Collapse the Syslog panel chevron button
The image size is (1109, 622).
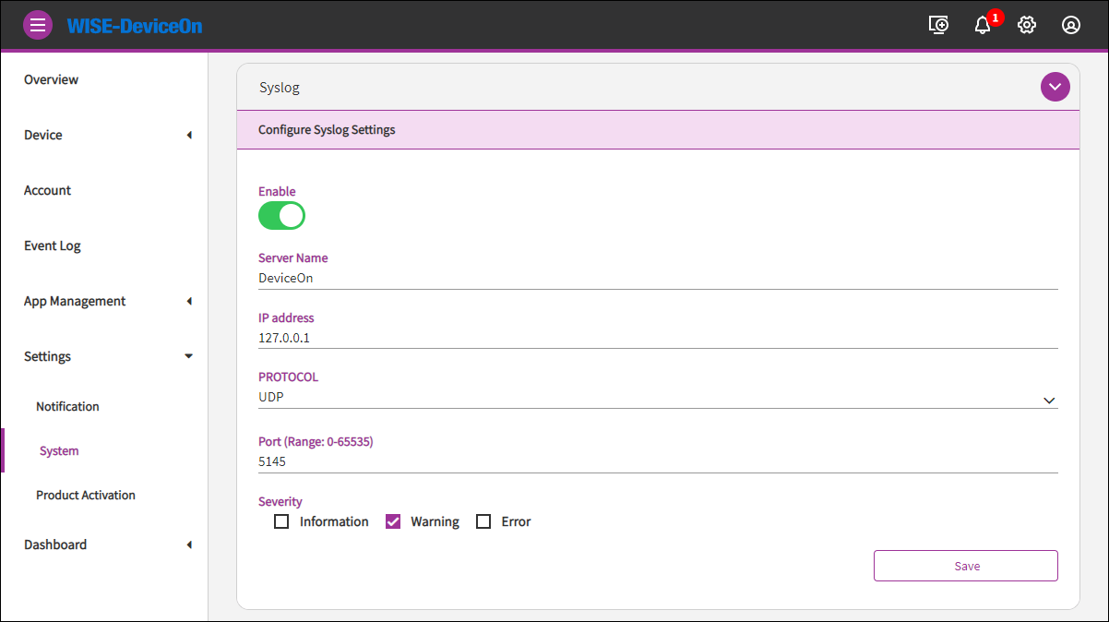pos(1055,87)
